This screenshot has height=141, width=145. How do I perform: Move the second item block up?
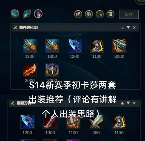[x=122, y=103]
